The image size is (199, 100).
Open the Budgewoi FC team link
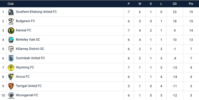pos(25,21)
